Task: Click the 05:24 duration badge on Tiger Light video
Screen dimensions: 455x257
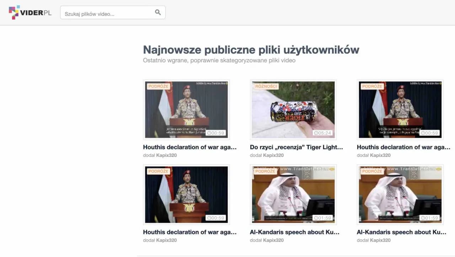Action: coord(322,133)
